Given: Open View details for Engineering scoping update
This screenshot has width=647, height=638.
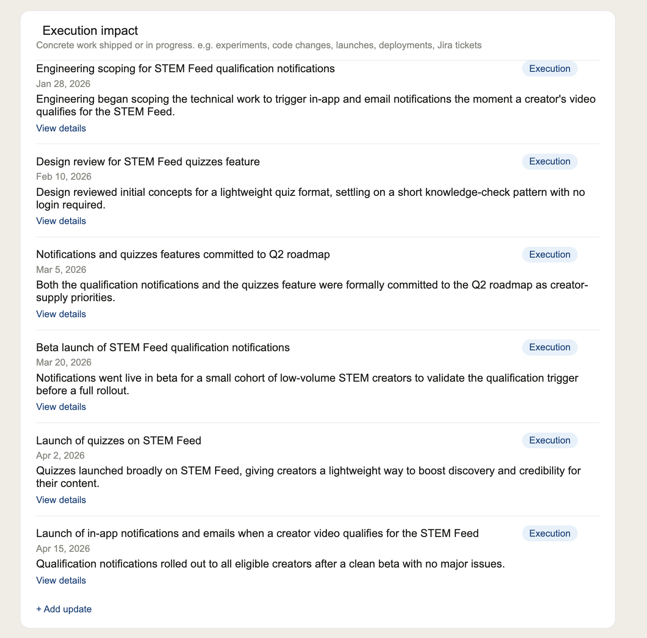Looking at the screenshot, I should click(61, 128).
